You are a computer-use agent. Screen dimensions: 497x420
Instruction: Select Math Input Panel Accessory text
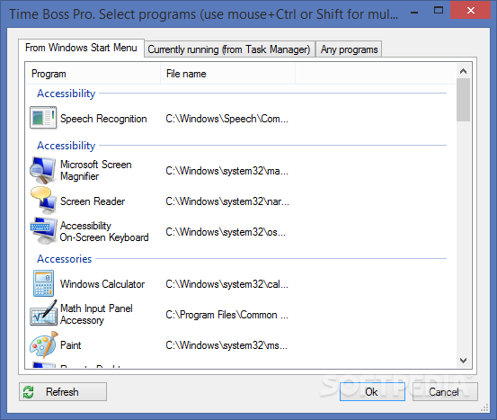coord(96,314)
